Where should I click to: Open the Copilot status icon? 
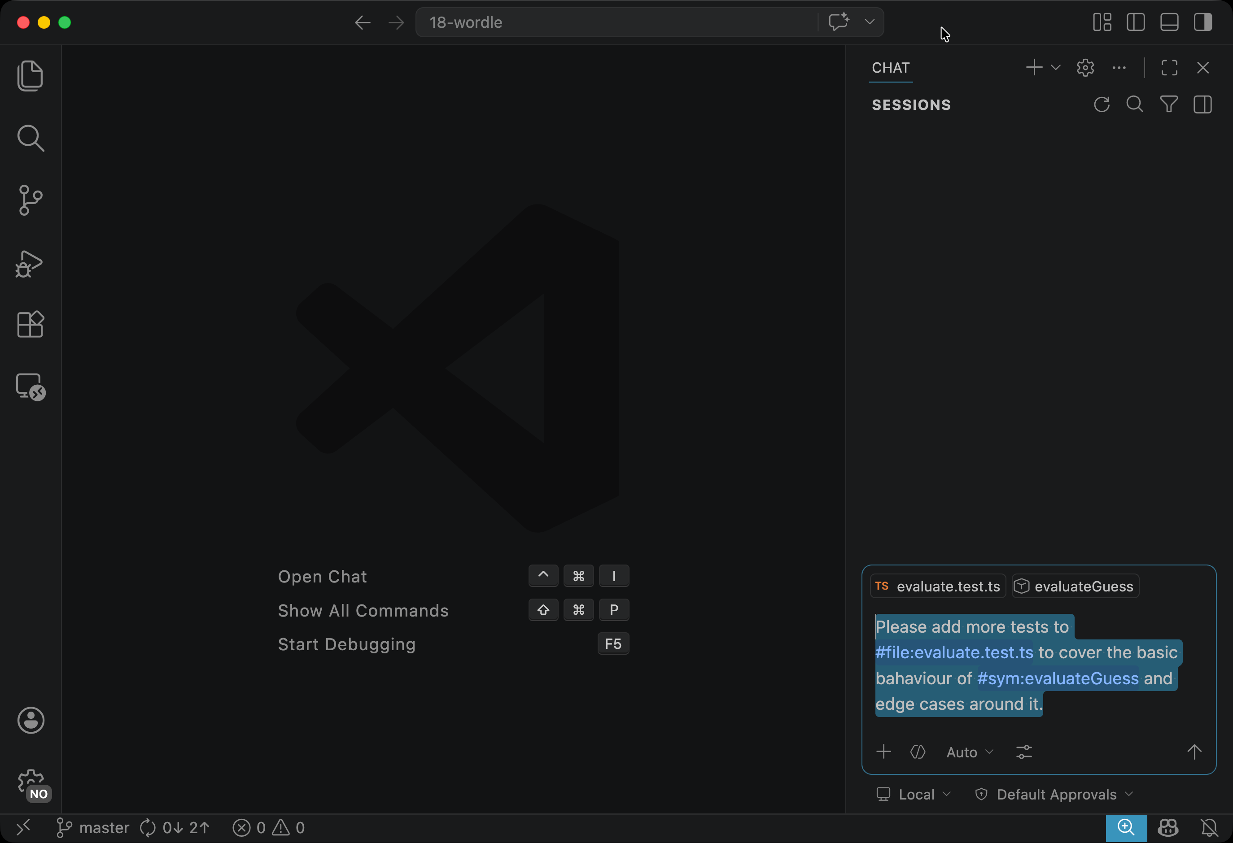click(1168, 827)
